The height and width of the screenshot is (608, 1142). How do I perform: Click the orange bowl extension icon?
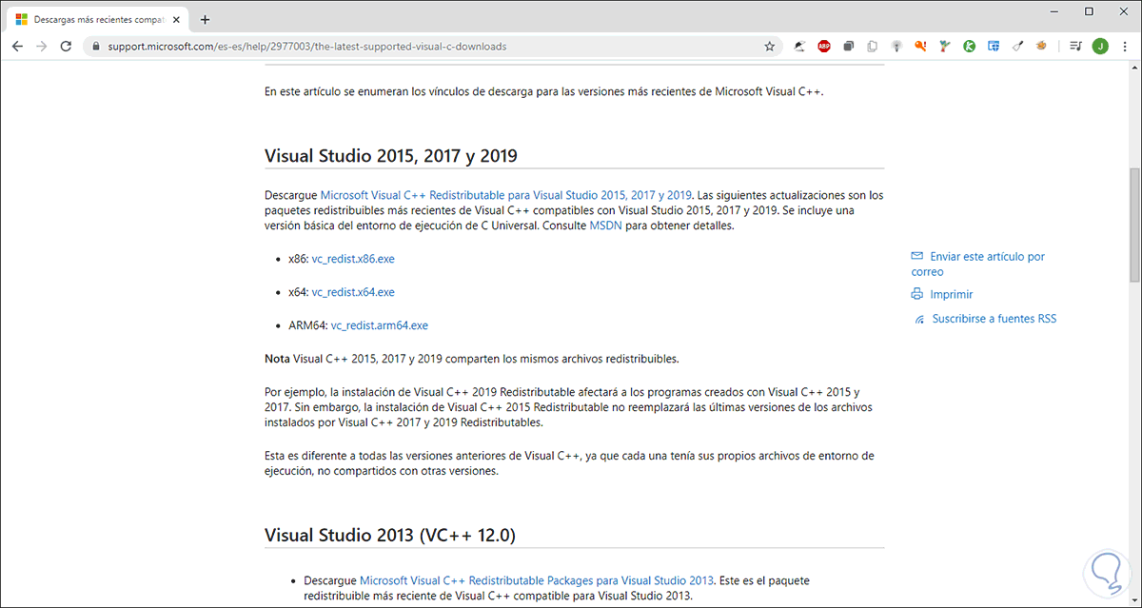[1041, 46]
